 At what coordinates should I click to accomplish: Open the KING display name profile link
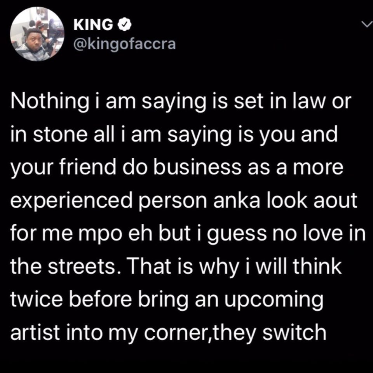tap(93, 25)
